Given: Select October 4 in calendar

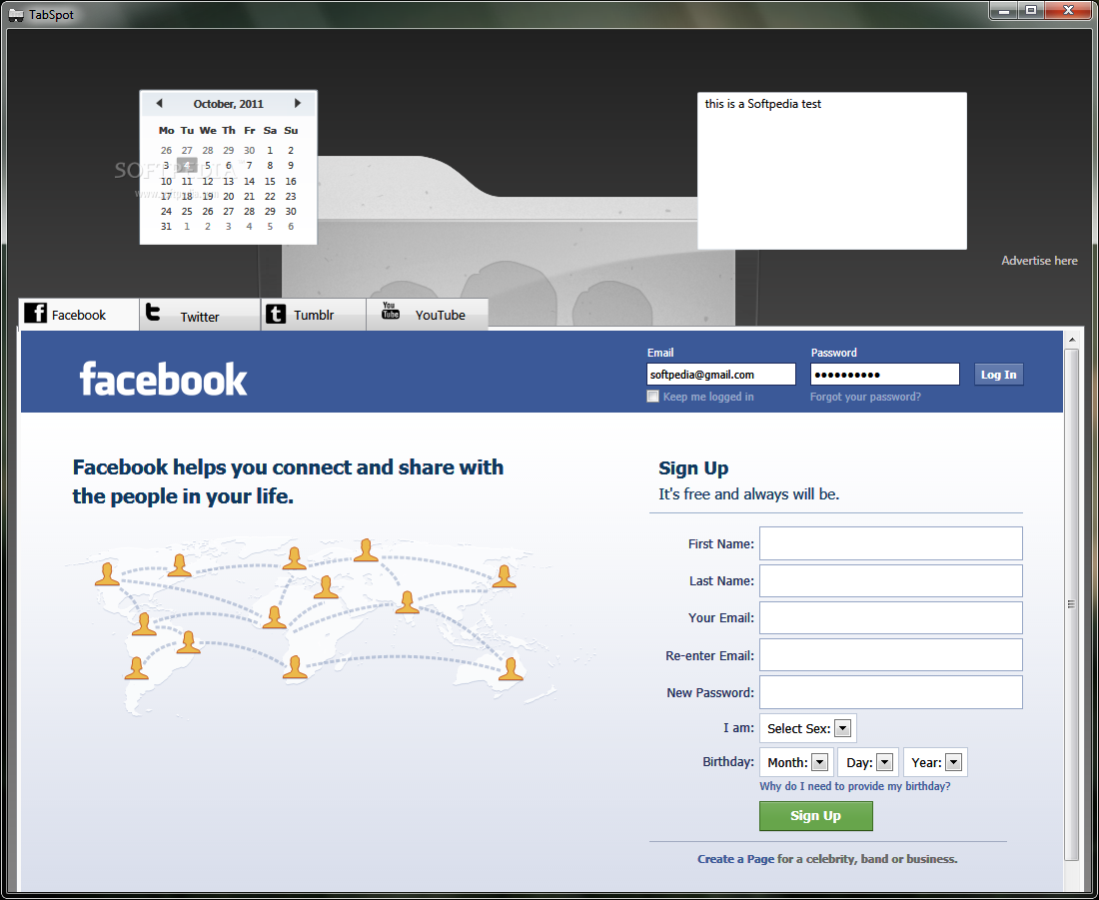Looking at the screenshot, I should tap(187, 166).
